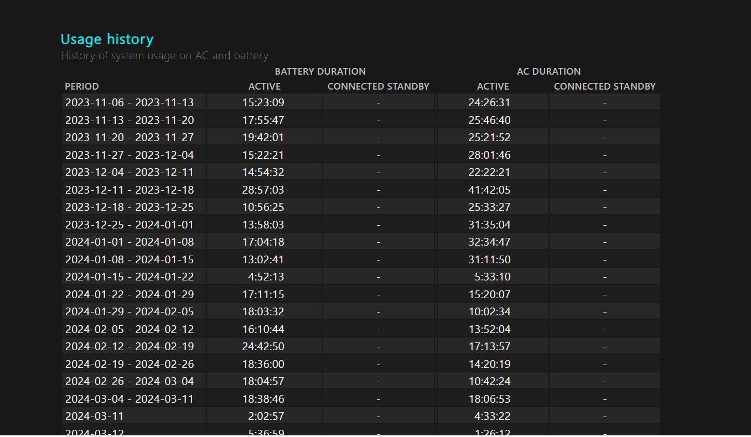Select the subtitle 'History of system usage on AC and battery'
Viewport: 751px width, 437px height.
(164, 55)
